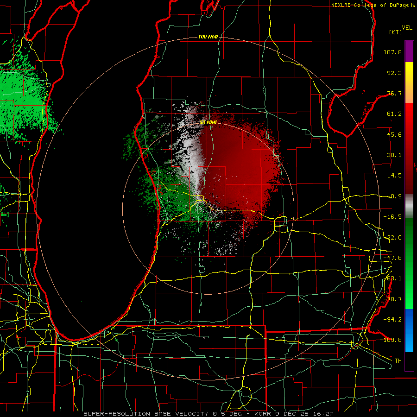Screen dimensions: 417x417
Task: Click the TH label on the scale
Action: click(398, 361)
